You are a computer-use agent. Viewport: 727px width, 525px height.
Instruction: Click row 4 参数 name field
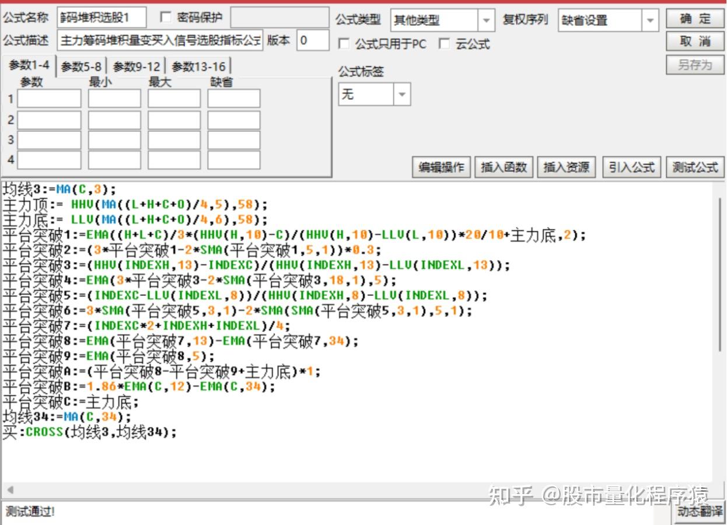pos(49,160)
